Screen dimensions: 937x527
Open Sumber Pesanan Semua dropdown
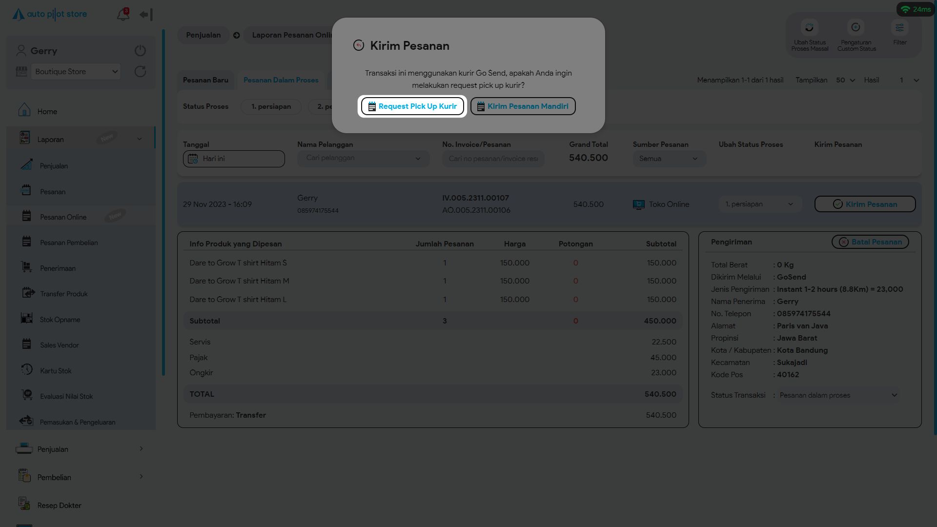click(x=669, y=159)
